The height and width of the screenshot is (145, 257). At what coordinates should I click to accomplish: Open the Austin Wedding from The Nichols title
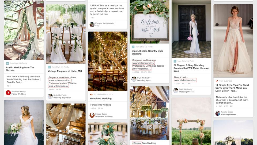(x=20, y=69)
